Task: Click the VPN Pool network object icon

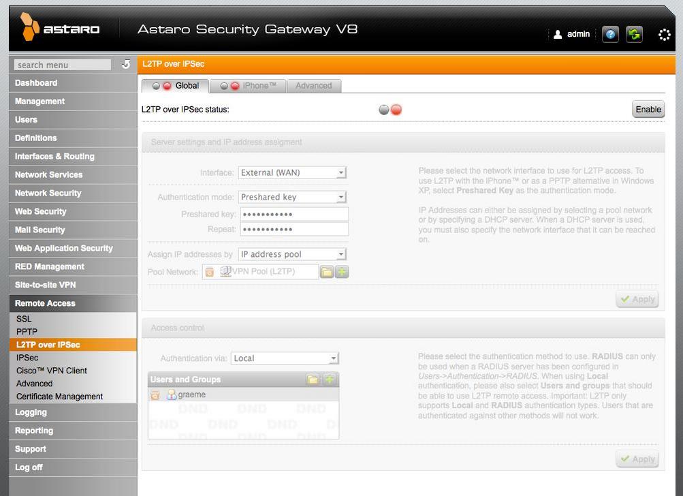Action: (x=225, y=272)
